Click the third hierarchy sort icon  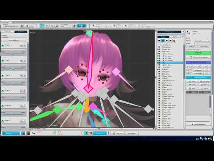[167, 41]
